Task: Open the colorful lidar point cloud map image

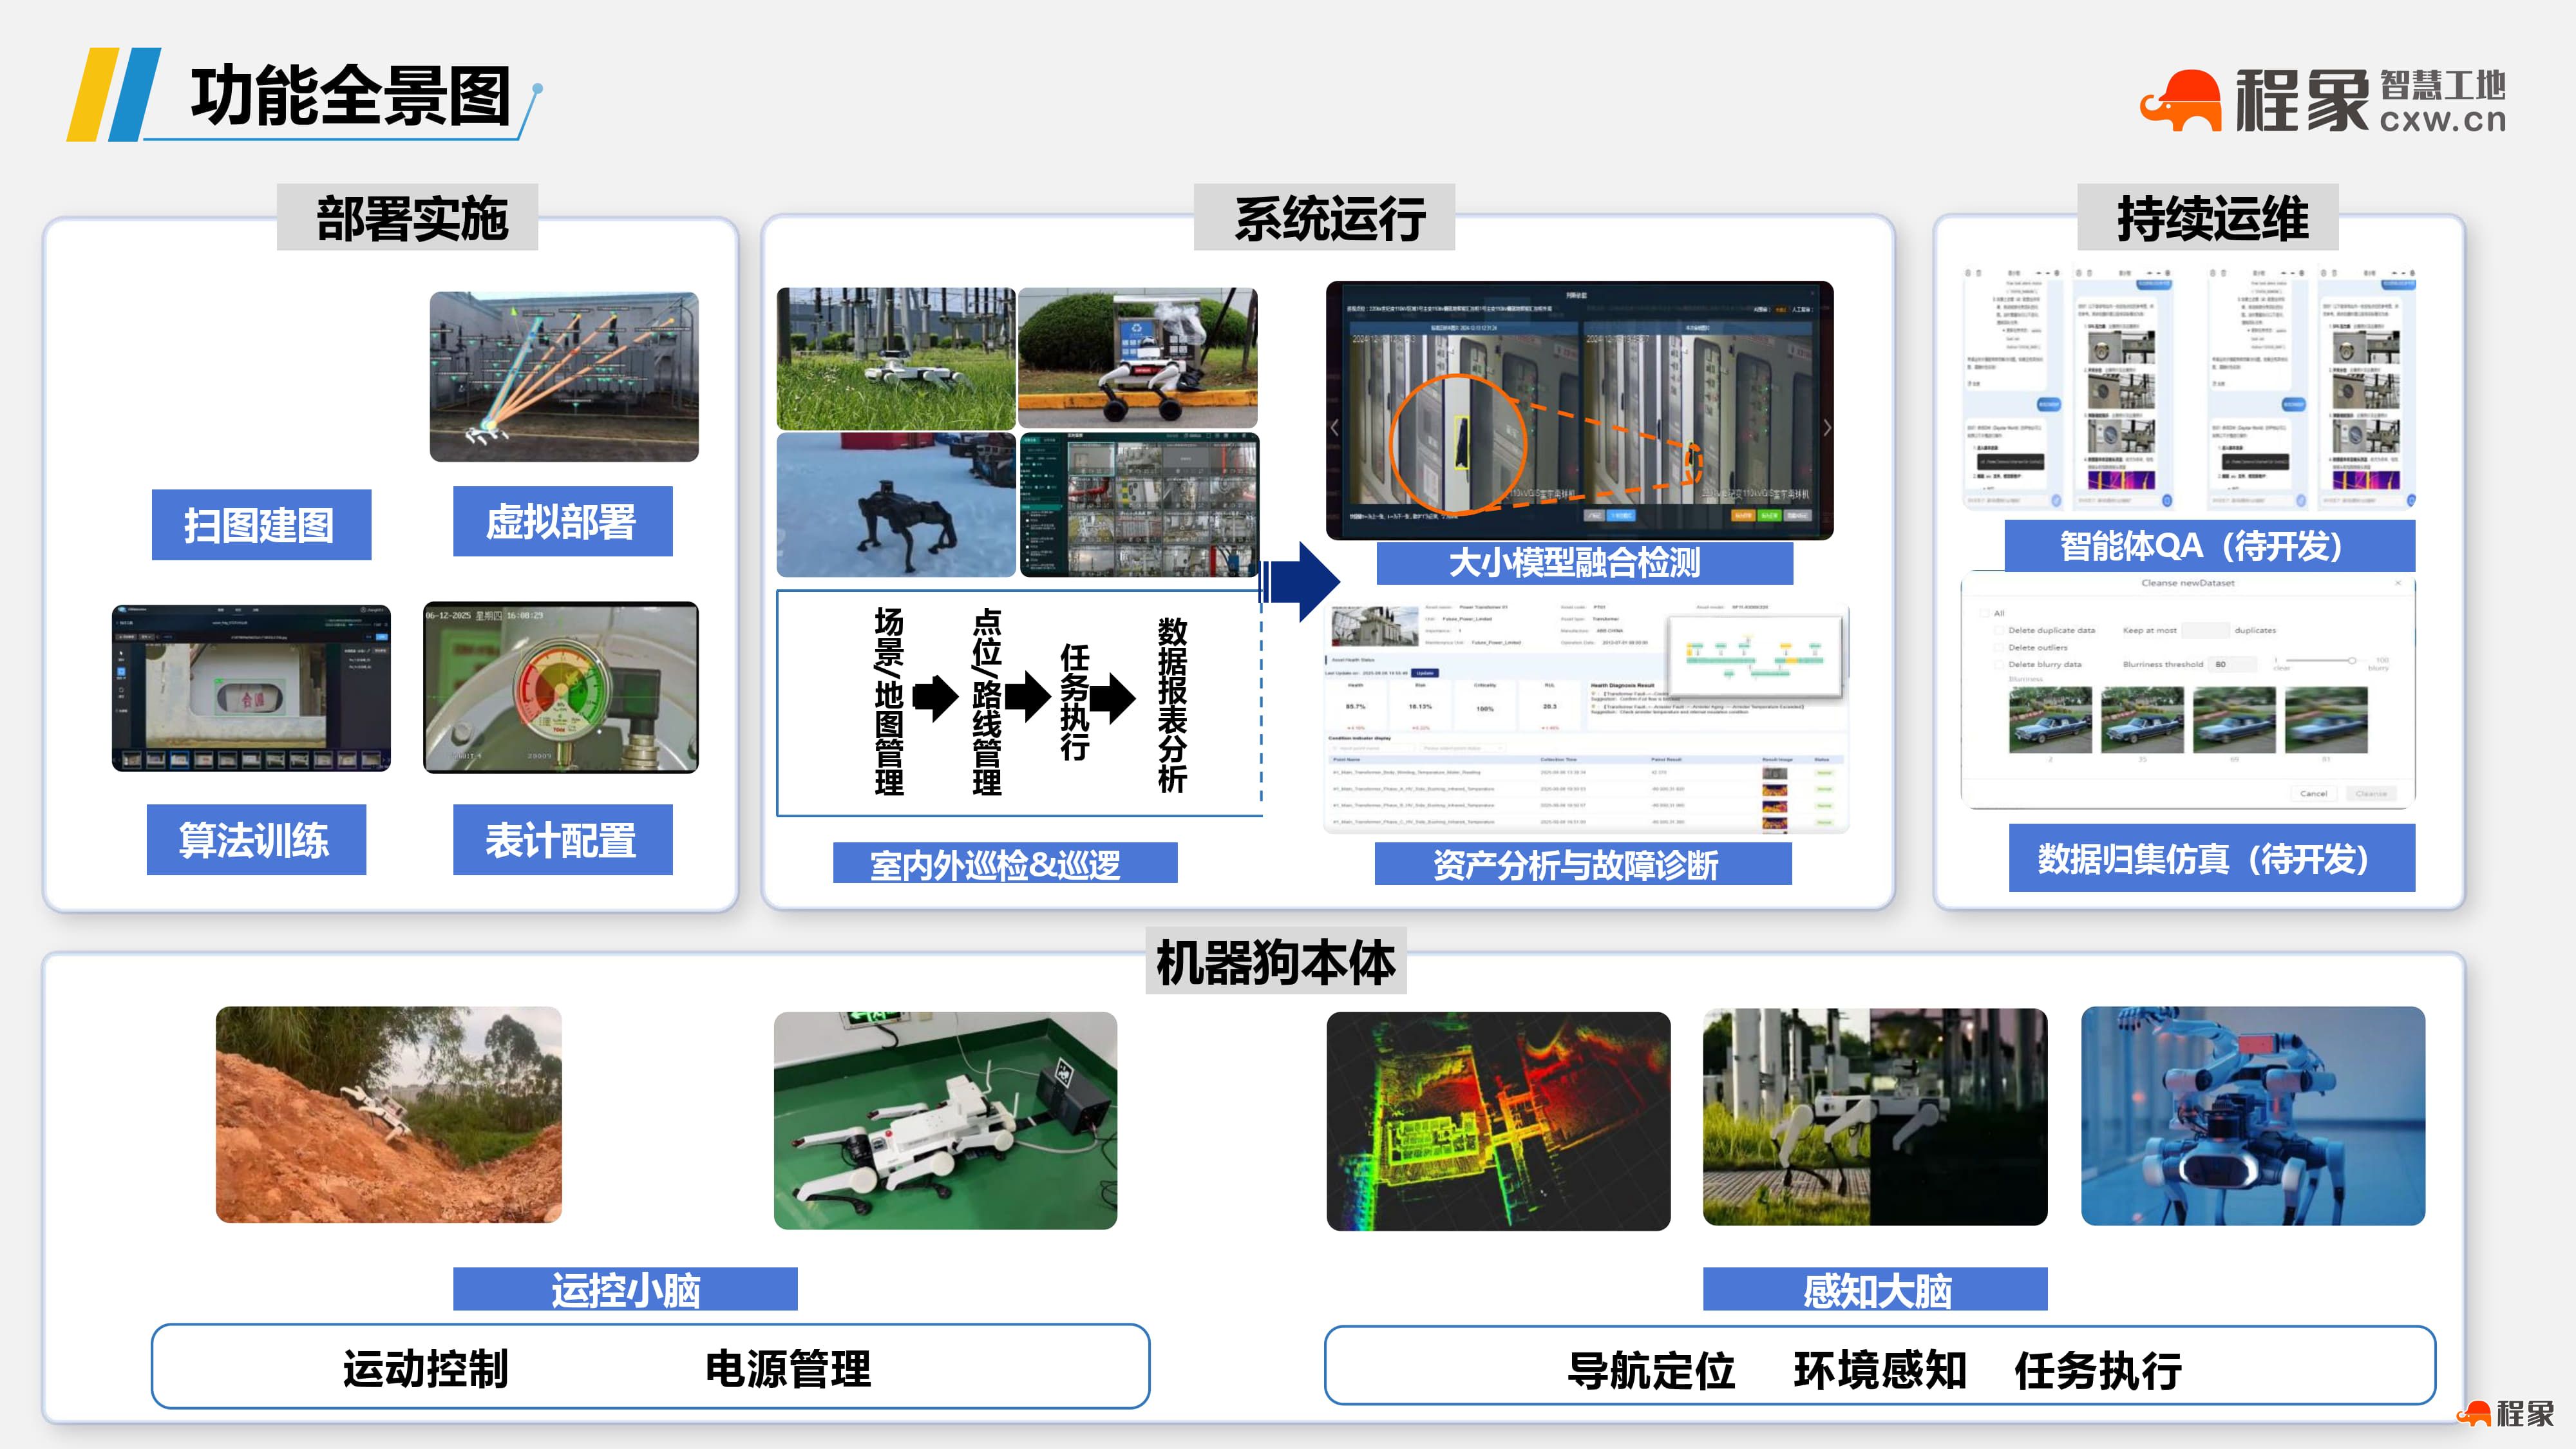Action: pos(1498,1121)
